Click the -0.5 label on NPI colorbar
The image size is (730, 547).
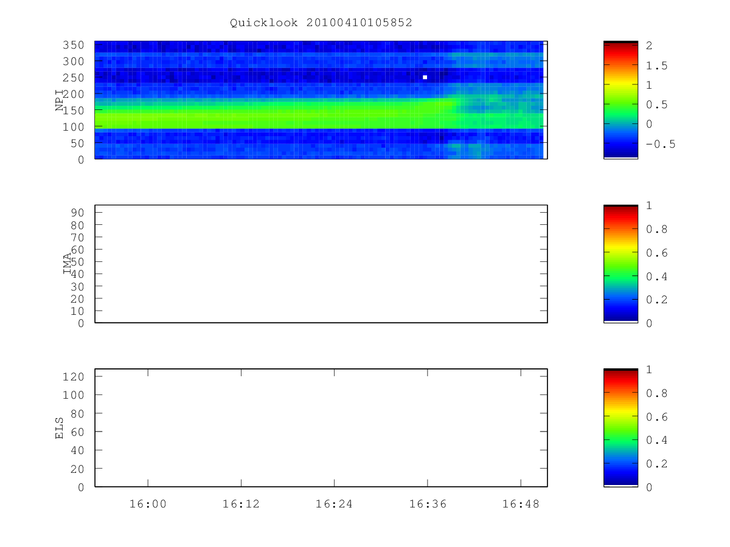click(661, 144)
